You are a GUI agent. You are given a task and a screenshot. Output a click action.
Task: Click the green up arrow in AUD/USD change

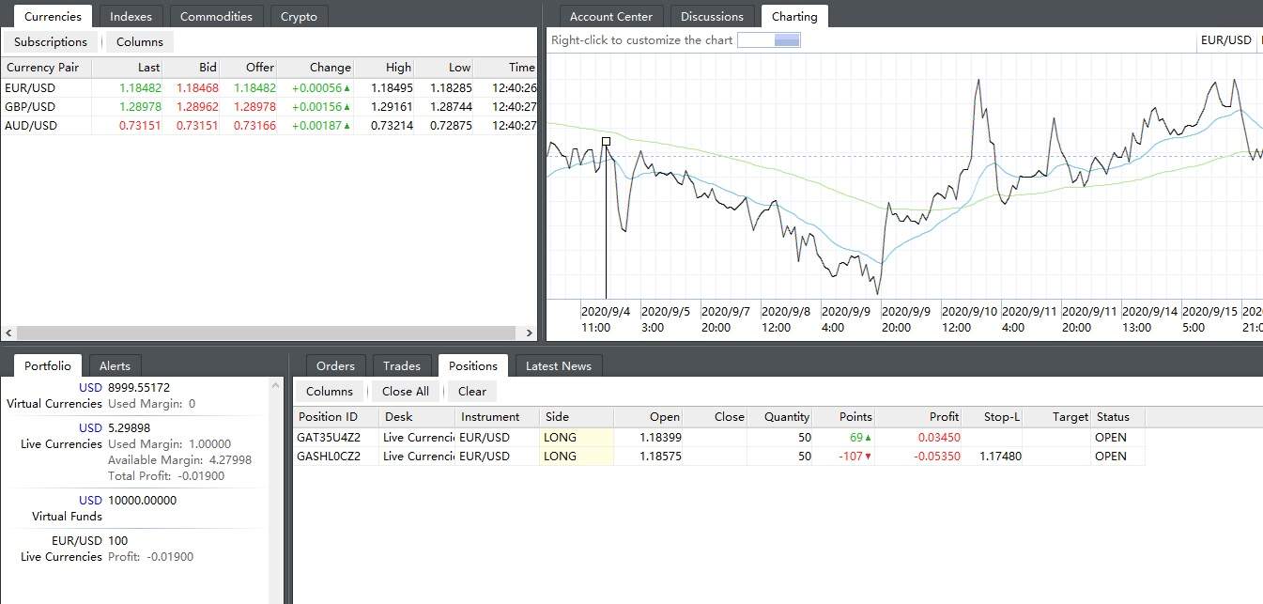347,126
